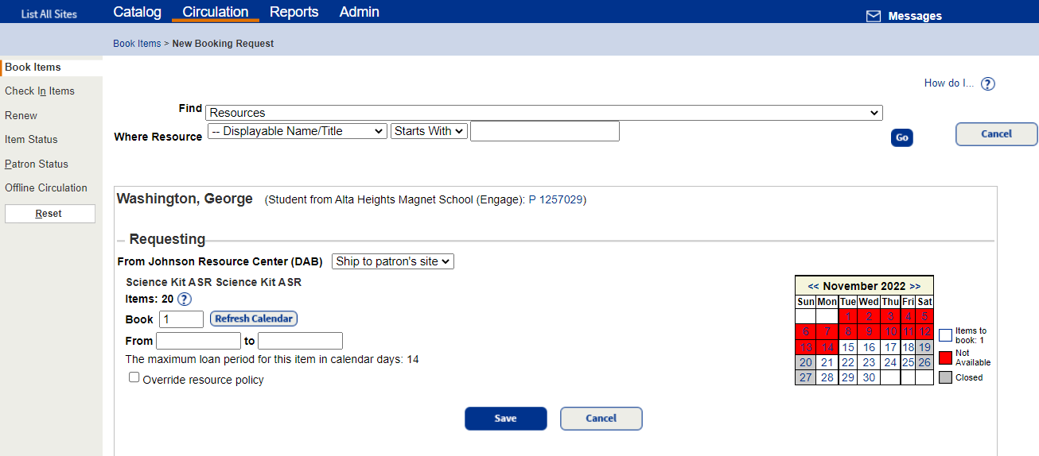Click the red Not Available legend swatch
Screen dimensions: 1039x456
click(945, 357)
